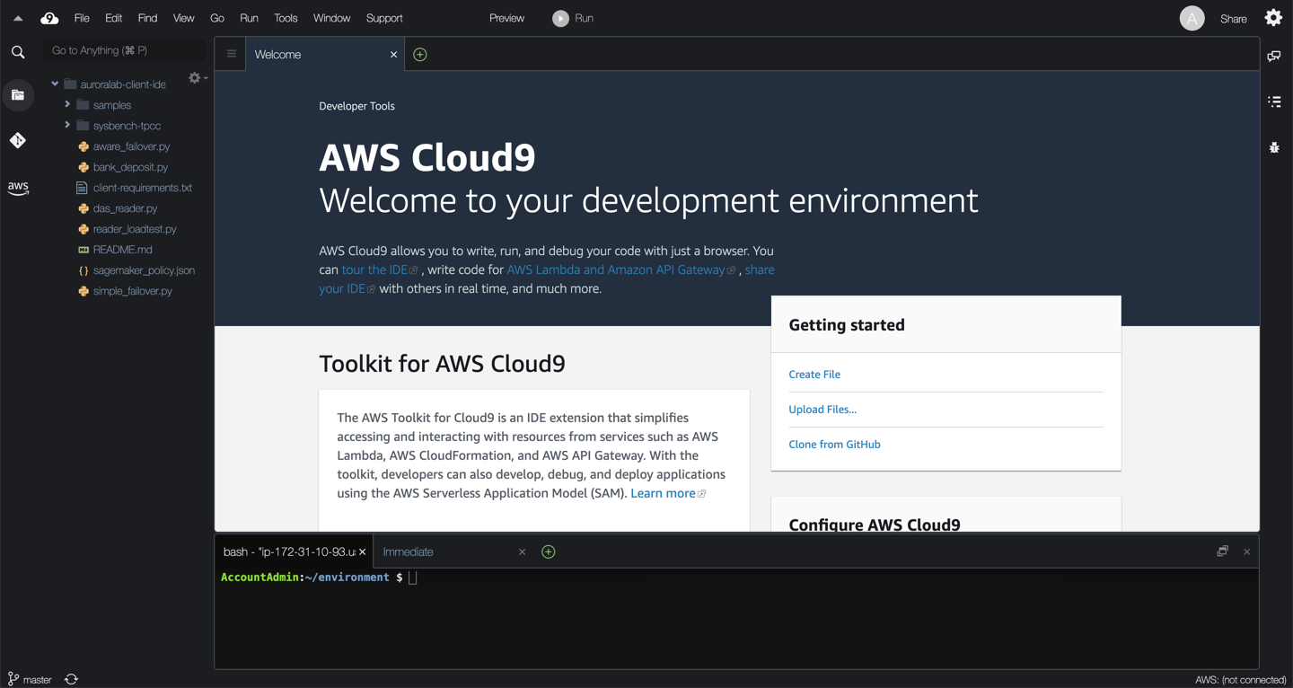
Task: Switch to the Immediate tab
Action: (409, 552)
